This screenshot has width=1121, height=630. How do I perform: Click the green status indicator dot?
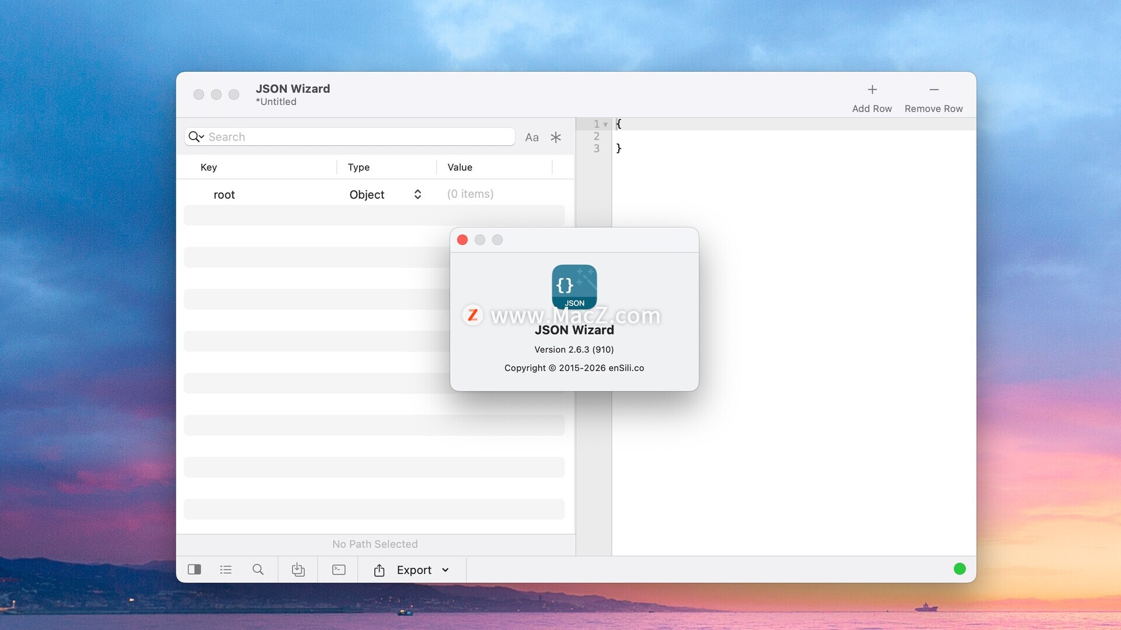click(959, 569)
